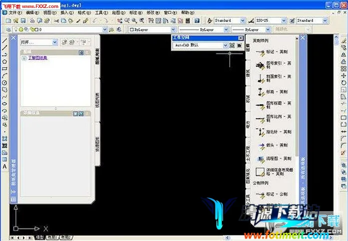Expand the AutoCAD 默认 workspace dropdown

[x=225, y=45]
